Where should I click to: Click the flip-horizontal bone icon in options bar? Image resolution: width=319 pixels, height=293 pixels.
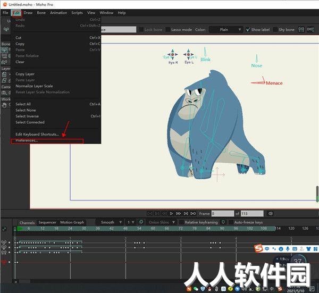pos(301,29)
